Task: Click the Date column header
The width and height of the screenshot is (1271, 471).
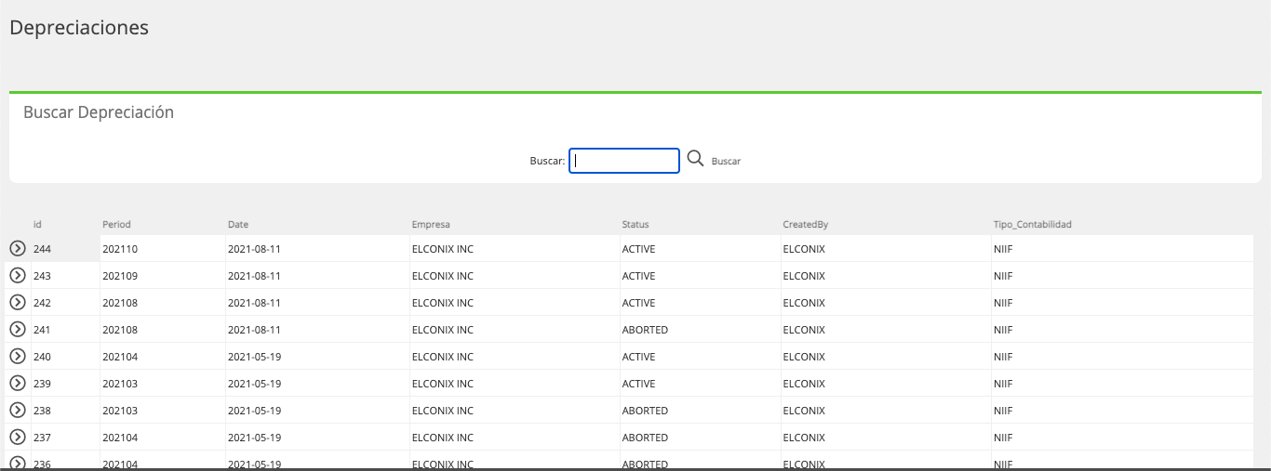Action: 238,225
